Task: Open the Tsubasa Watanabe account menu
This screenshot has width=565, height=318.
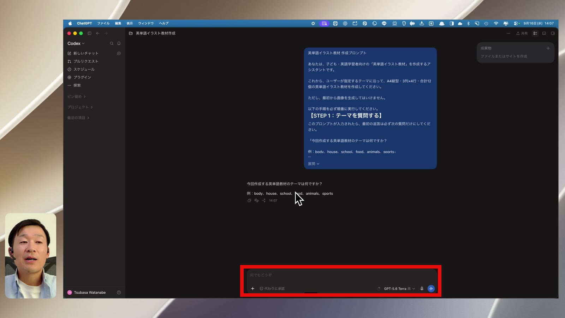Action: pyautogui.click(x=87, y=293)
